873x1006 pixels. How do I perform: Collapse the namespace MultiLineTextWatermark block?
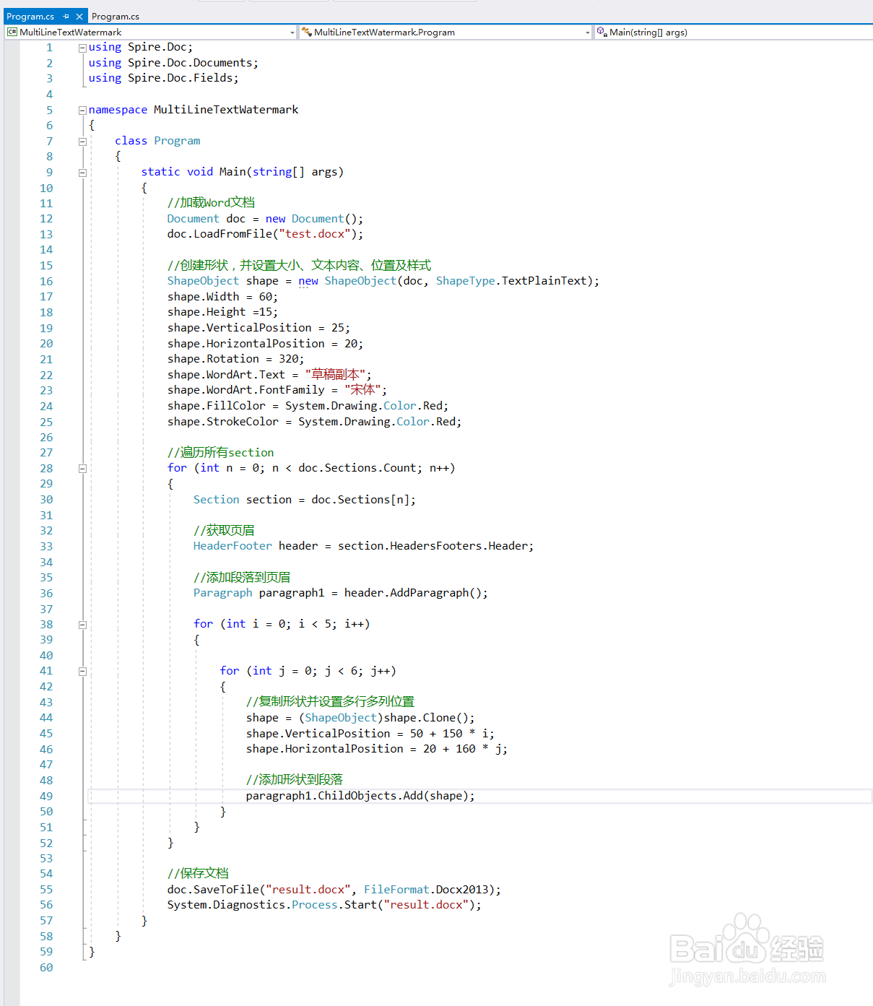(x=82, y=110)
